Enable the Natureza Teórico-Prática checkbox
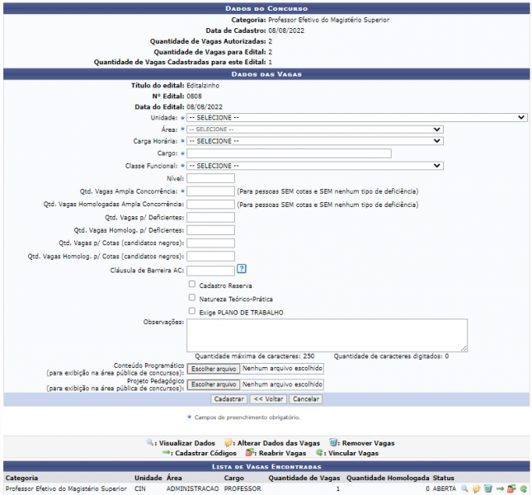Screen dimensions: 532x495 [x=192, y=298]
